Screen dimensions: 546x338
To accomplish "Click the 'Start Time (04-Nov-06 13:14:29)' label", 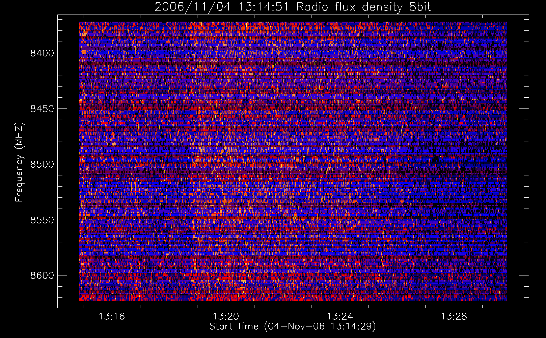I will point(293,327).
